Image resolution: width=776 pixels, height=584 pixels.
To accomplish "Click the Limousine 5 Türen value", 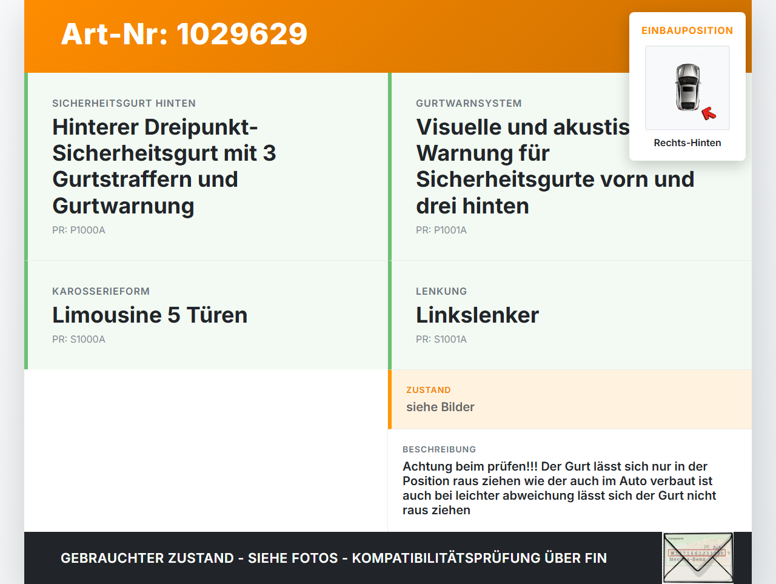I will click(150, 315).
